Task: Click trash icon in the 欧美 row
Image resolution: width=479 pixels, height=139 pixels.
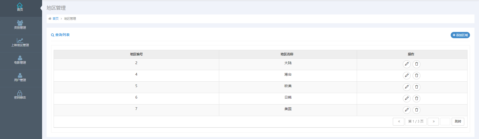Action: (416, 87)
